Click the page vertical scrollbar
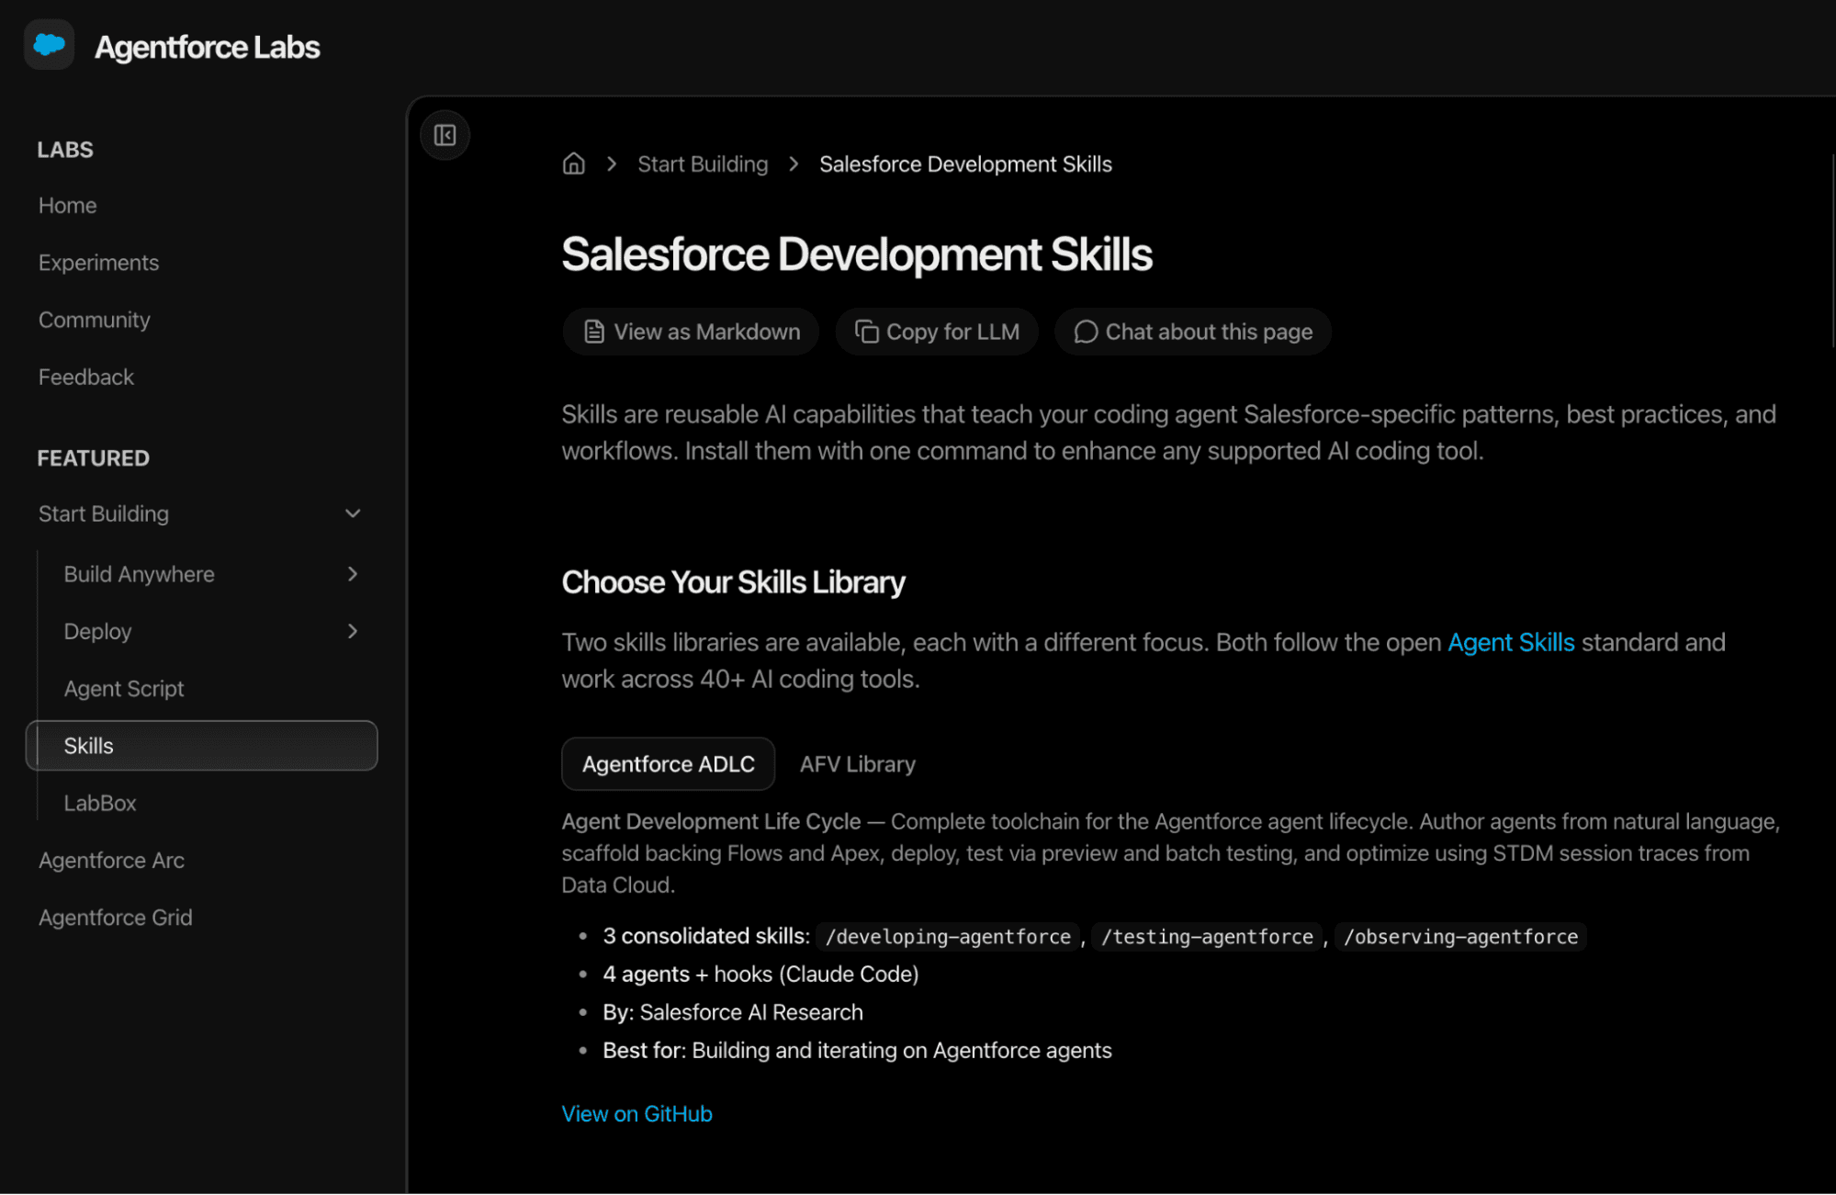The image size is (1836, 1195). [x=1832, y=251]
